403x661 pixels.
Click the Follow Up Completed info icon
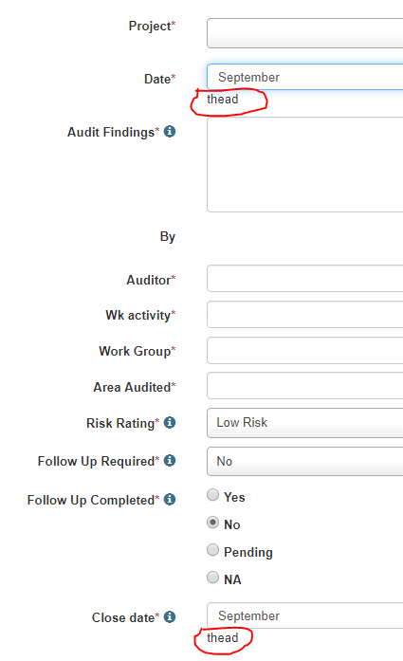[x=170, y=499]
